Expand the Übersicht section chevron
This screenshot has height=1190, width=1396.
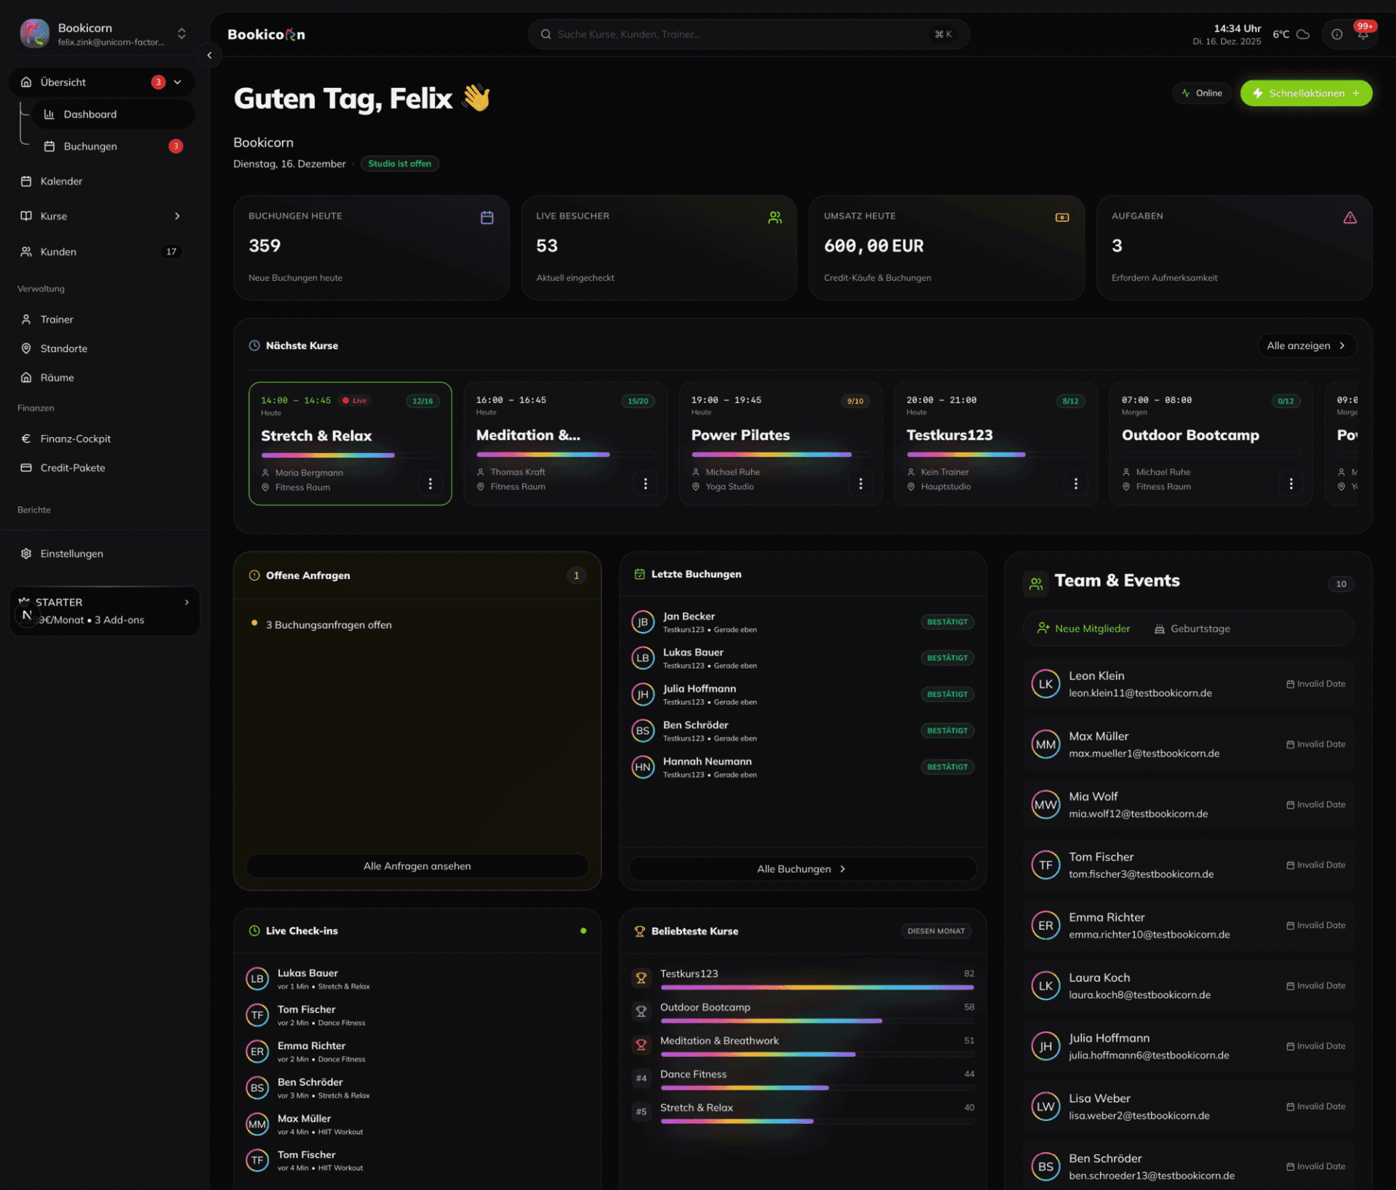pos(177,81)
